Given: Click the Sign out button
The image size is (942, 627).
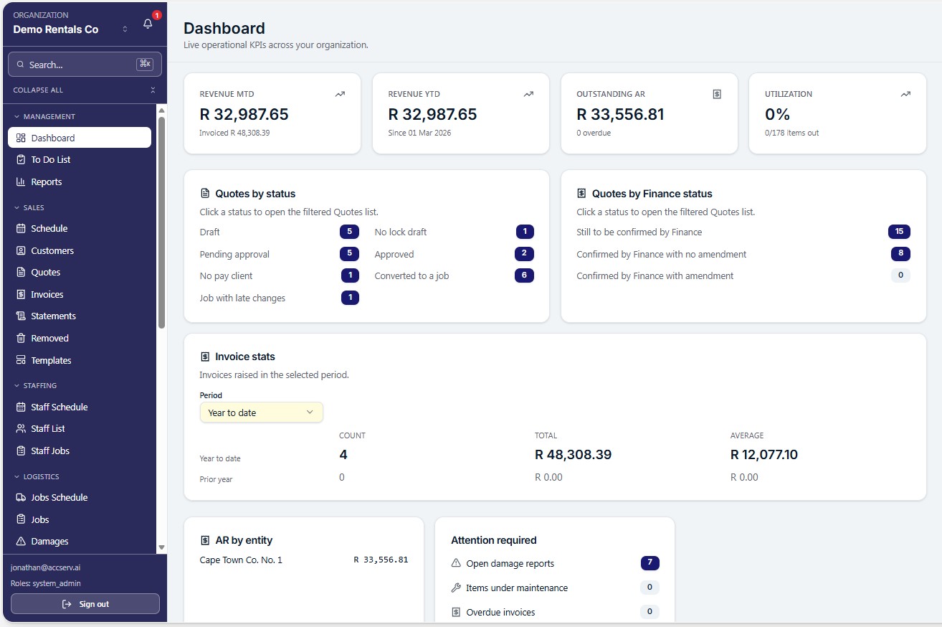Looking at the screenshot, I should click(85, 604).
